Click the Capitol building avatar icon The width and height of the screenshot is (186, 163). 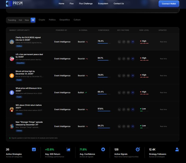[x=12, y=42]
